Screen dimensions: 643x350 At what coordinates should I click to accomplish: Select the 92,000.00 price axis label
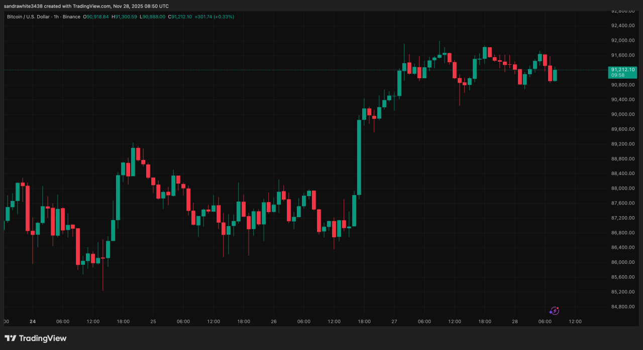[622, 40]
